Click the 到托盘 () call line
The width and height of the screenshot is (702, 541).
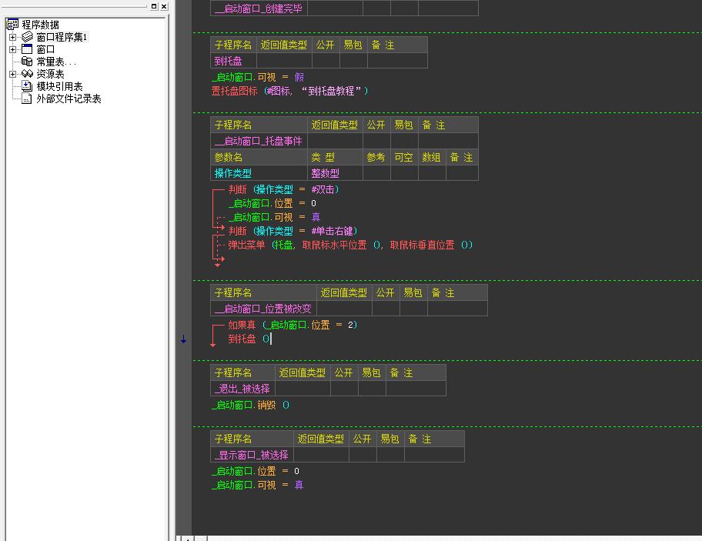click(249, 339)
